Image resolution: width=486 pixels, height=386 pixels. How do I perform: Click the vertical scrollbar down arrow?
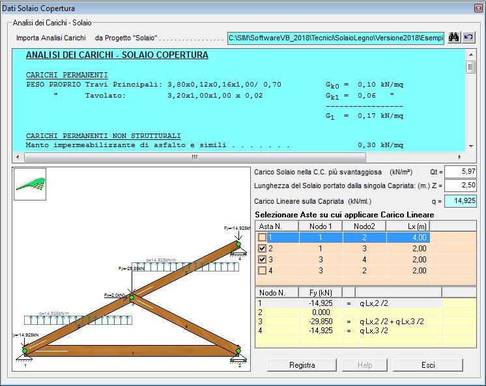pos(471,146)
